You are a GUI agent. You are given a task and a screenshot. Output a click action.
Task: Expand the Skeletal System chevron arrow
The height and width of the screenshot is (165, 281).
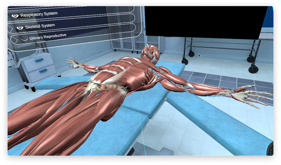pyautogui.click(x=11, y=29)
